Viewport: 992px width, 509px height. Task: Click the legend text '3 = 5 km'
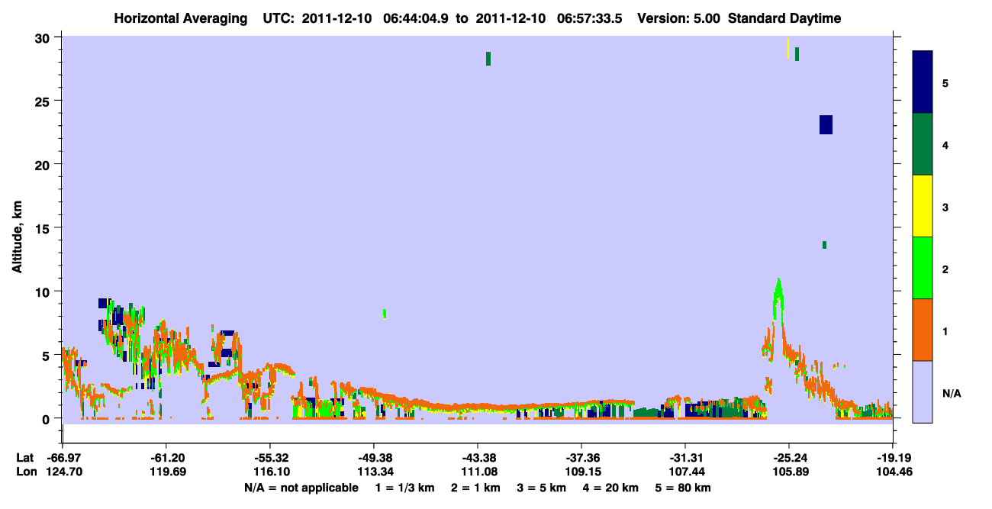(541, 488)
